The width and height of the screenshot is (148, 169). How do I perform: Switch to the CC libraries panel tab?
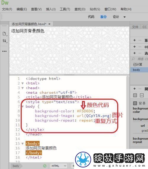[x=144, y=27]
